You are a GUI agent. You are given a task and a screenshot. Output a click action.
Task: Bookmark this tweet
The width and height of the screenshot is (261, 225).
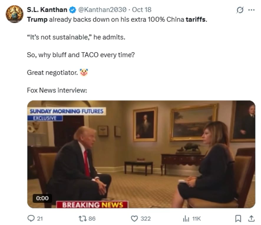238,219
